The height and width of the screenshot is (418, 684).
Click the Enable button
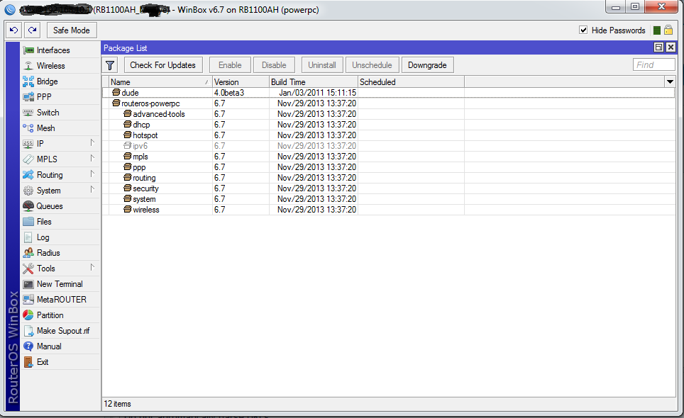click(x=230, y=65)
